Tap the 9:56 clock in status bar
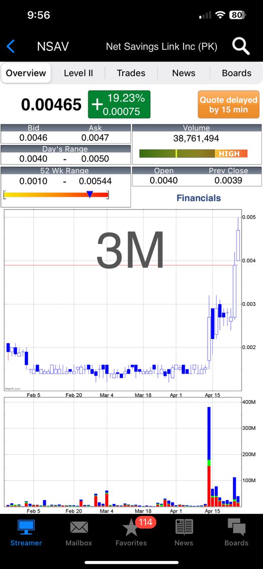 click(x=39, y=15)
